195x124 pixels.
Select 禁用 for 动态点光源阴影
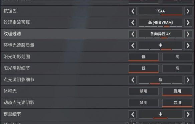(x=144, y=103)
